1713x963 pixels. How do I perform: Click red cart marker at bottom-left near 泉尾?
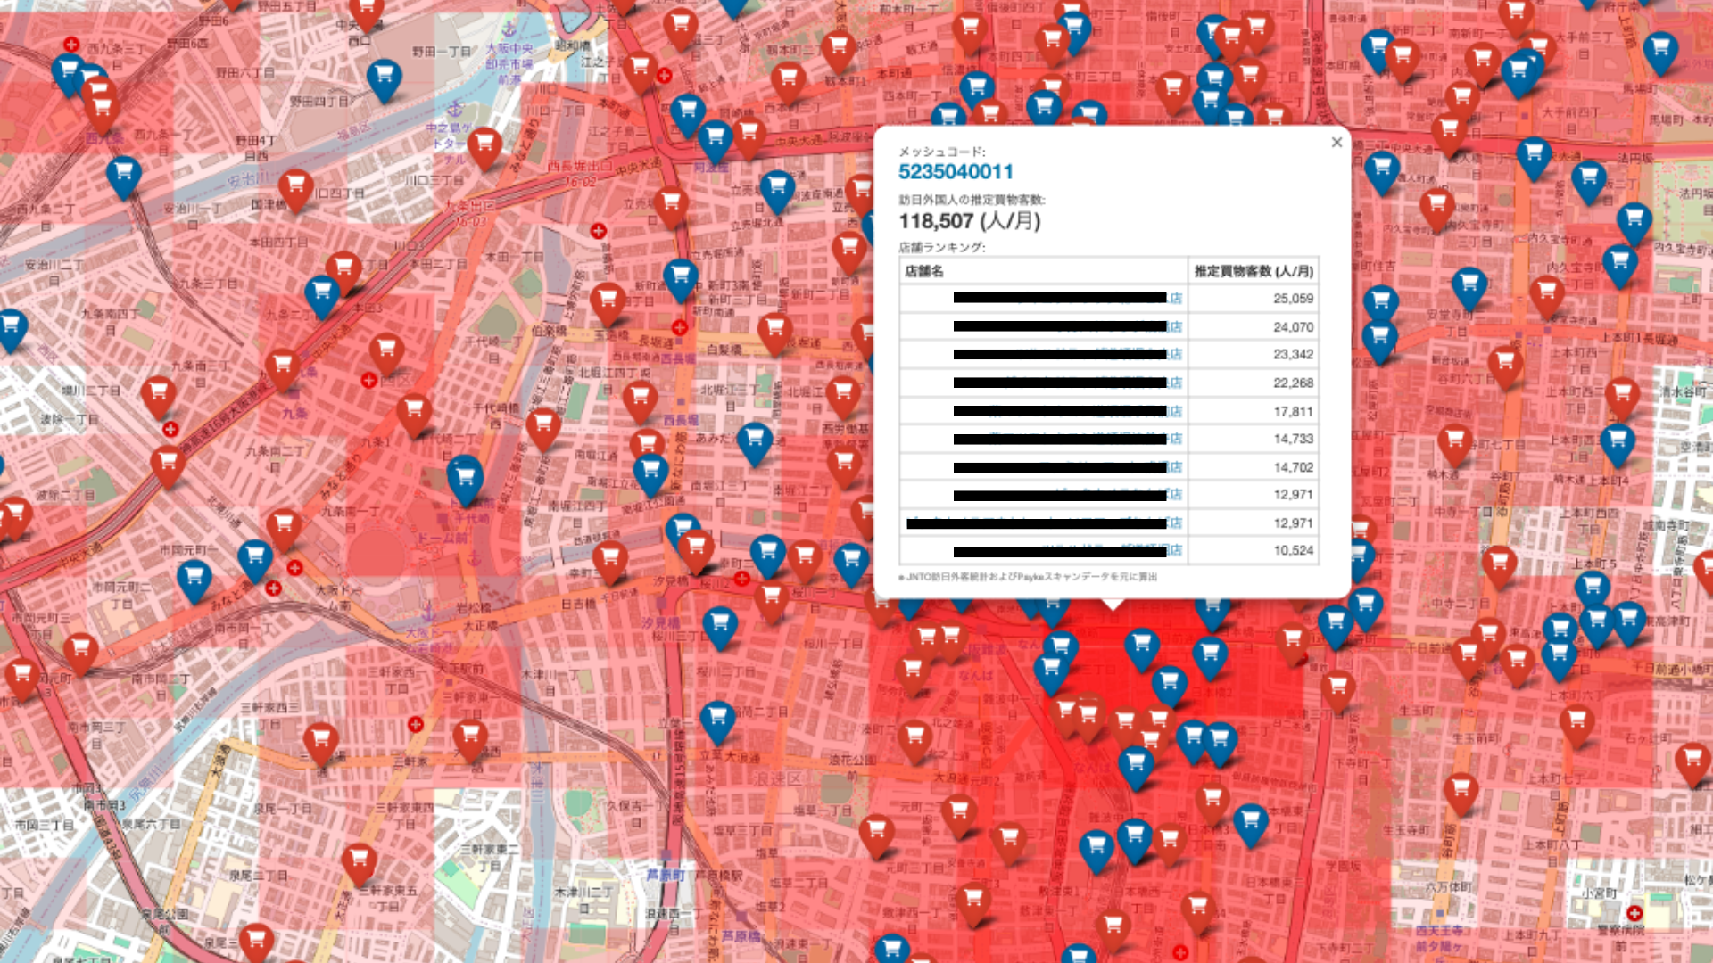256,940
